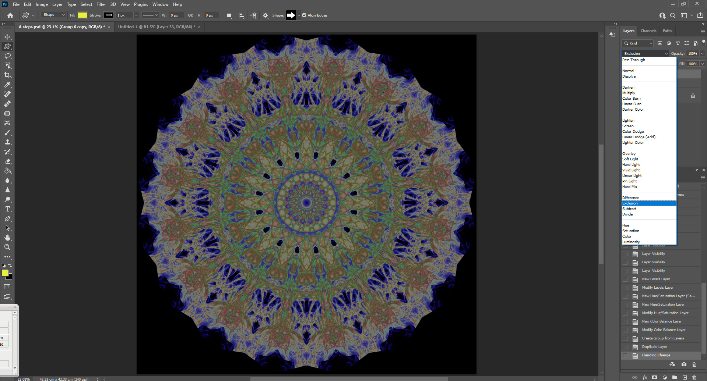Viewport: 707px width, 381px height.
Task: Switch to the Channels tab
Action: point(648,31)
